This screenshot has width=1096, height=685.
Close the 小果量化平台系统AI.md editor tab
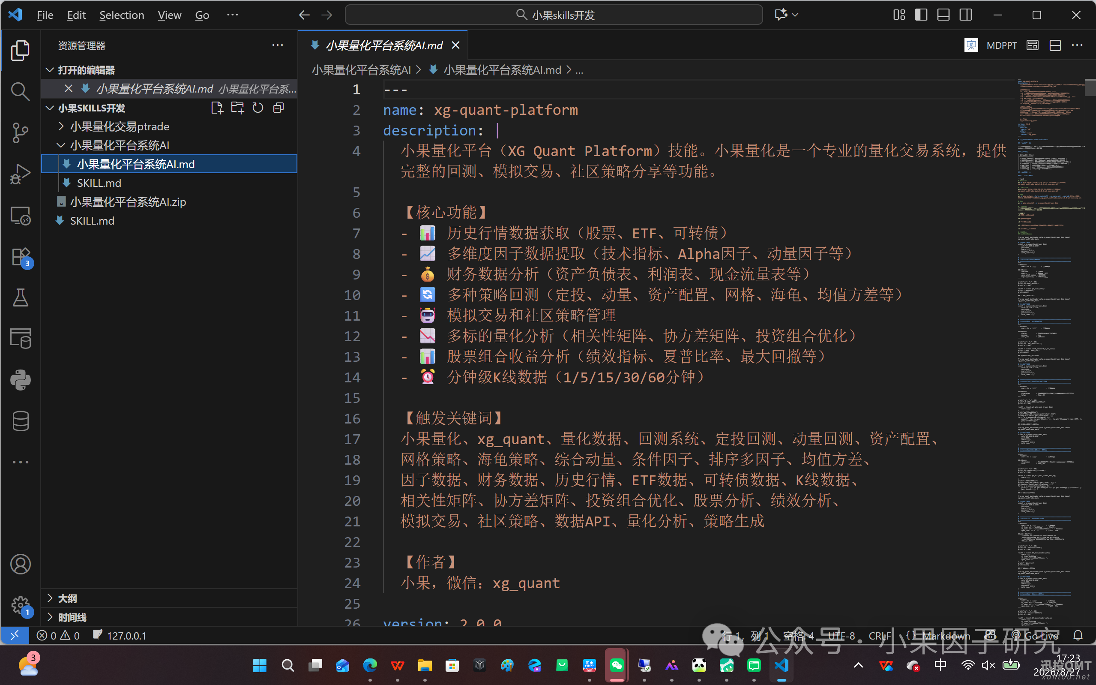point(455,45)
